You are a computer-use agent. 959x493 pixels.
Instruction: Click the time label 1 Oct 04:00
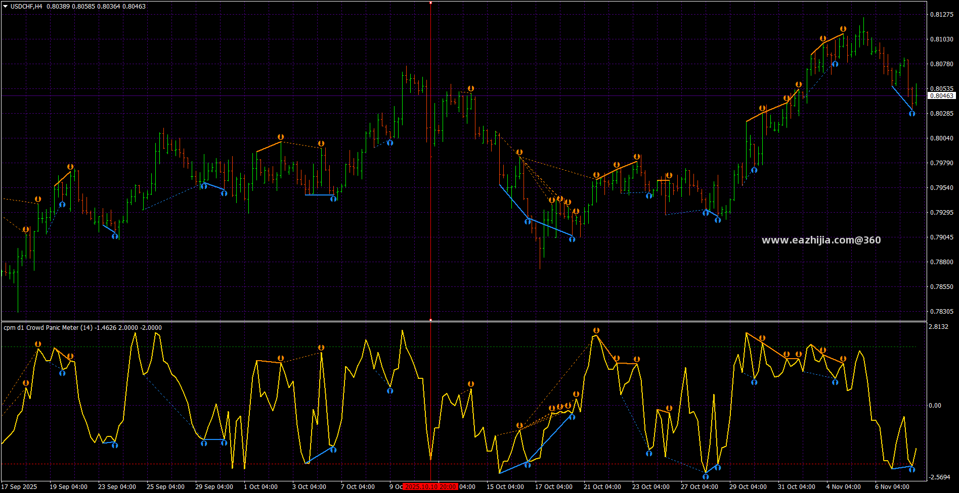click(x=260, y=487)
